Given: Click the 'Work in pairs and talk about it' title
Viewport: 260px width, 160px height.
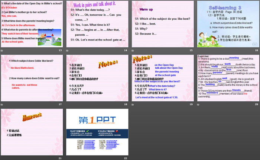Looking at the screenshot, I should click(x=97, y=6).
